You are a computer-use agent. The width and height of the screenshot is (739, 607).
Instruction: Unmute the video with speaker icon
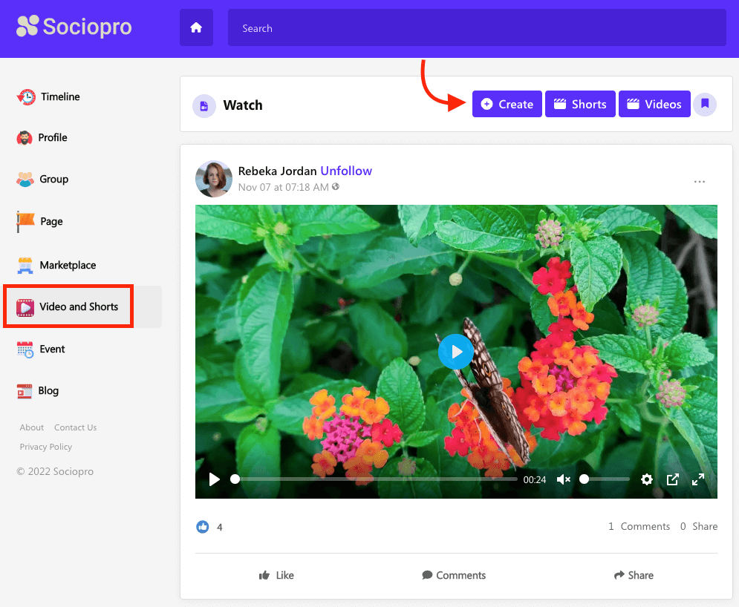tap(564, 479)
